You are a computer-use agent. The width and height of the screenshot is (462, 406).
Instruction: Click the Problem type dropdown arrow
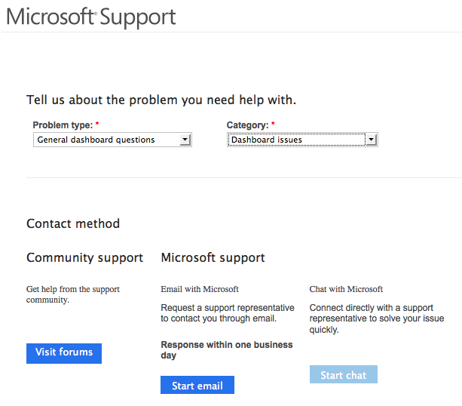(x=185, y=140)
